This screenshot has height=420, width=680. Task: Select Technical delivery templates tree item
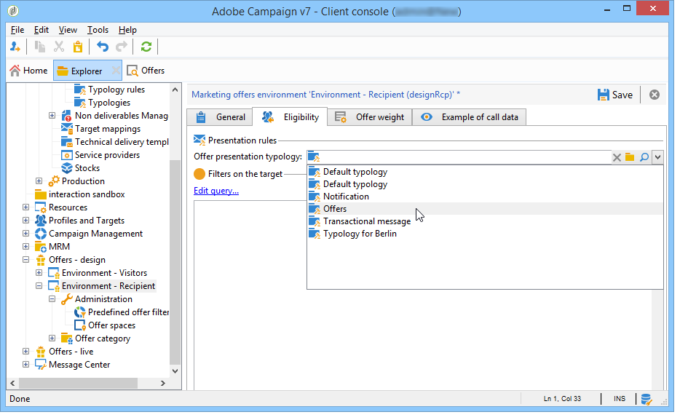coord(122,142)
